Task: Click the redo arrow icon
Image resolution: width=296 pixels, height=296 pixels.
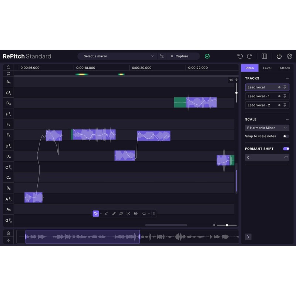Action: [x=250, y=56]
